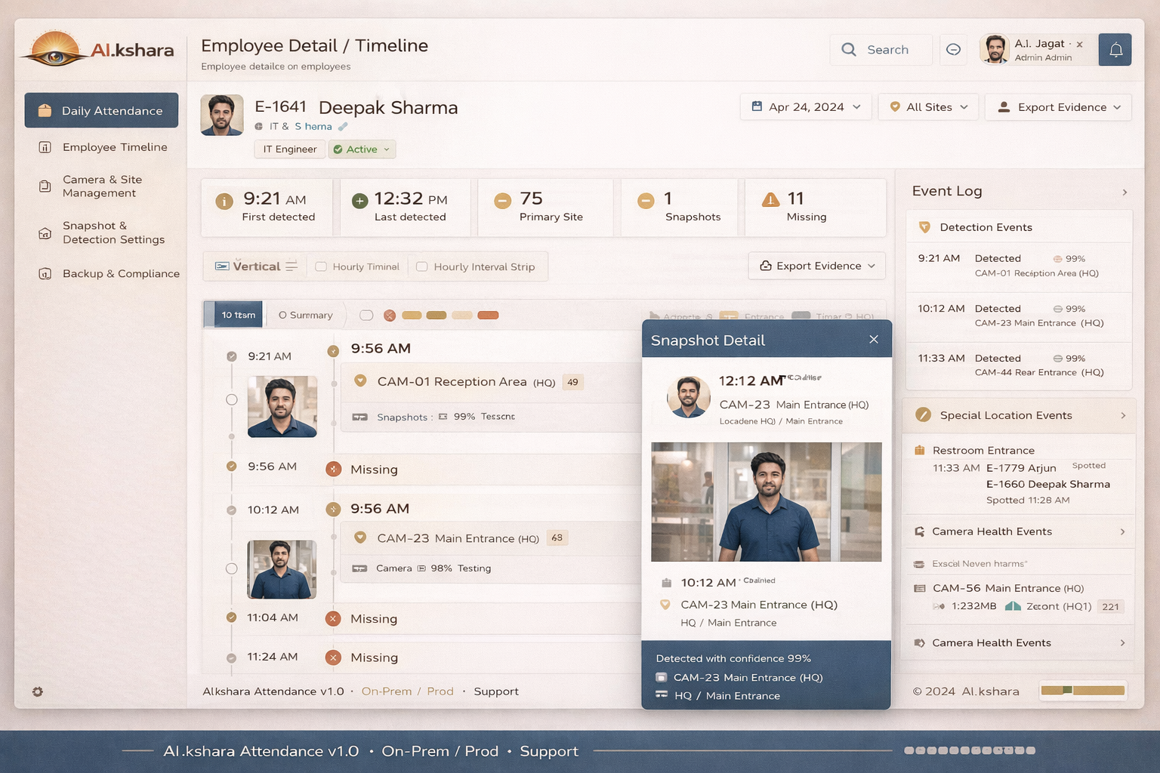The width and height of the screenshot is (1160, 773).
Task: Click the Export Evidence button above the timeline
Action: (x=816, y=266)
